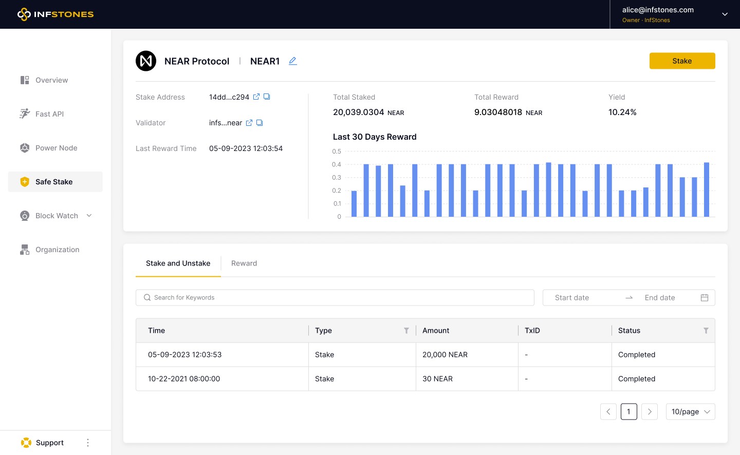Edit the NEAR1 name with pencil icon
The width and height of the screenshot is (740, 455).
tap(293, 61)
